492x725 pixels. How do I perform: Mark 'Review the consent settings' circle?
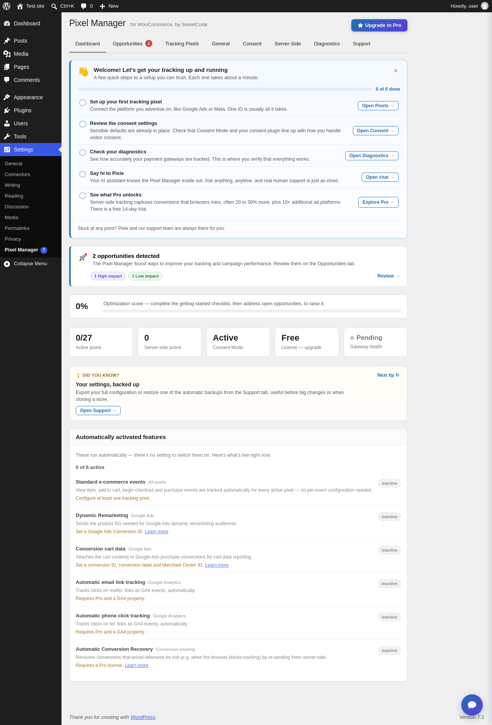(x=83, y=124)
